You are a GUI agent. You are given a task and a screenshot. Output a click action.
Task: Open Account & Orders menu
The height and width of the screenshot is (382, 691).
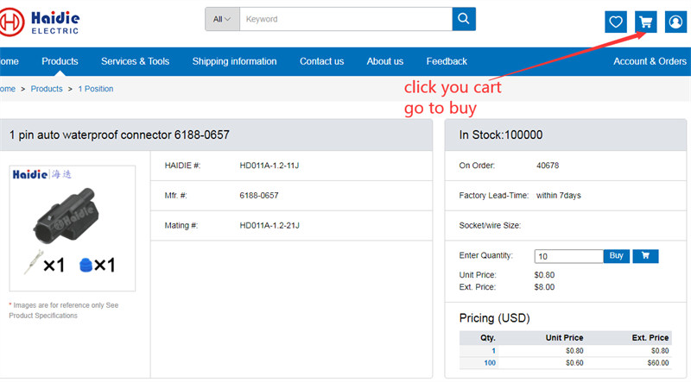coord(650,61)
